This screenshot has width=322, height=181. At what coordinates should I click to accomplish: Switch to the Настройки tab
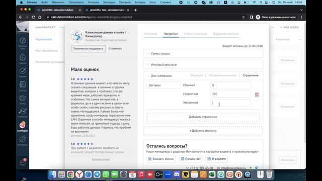coord(171,34)
